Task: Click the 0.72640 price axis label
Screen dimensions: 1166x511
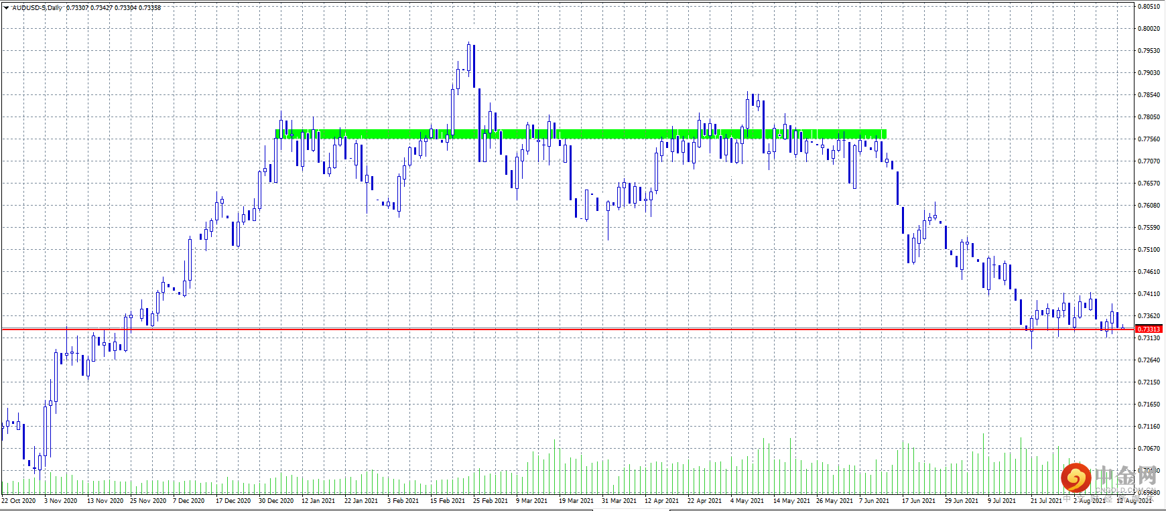Action: [1149, 360]
